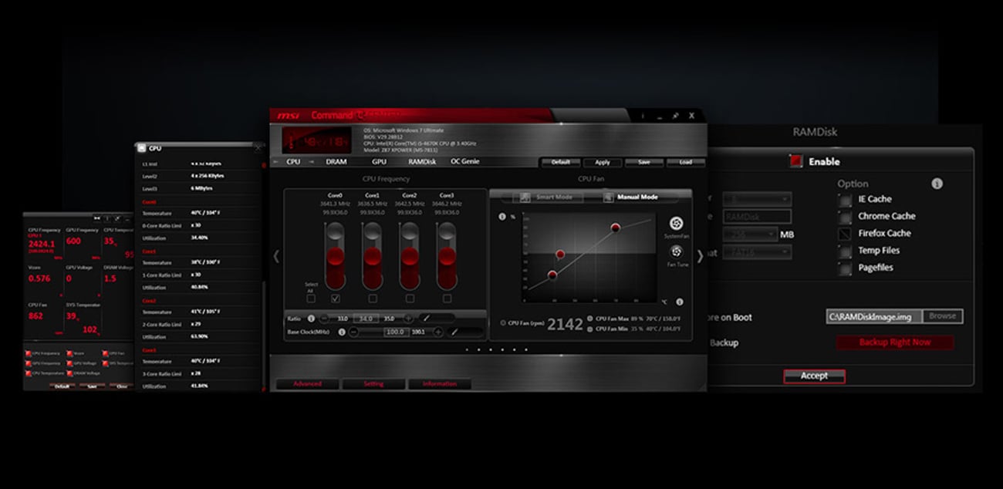Click the Default button in Command Center
The image size is (1003, 489).
click(x=561, y=162)
